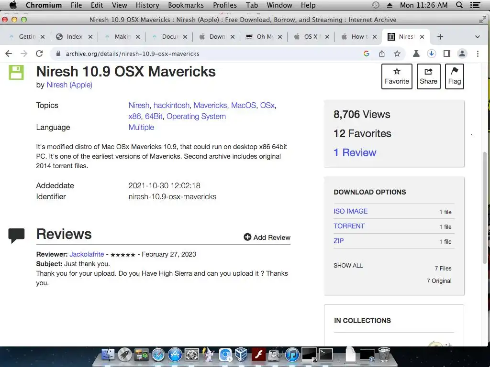Click the Time Machine menu bar icon
Image resolution: width=490 pixels, height=367 pixels.
[x=376, y=5]
